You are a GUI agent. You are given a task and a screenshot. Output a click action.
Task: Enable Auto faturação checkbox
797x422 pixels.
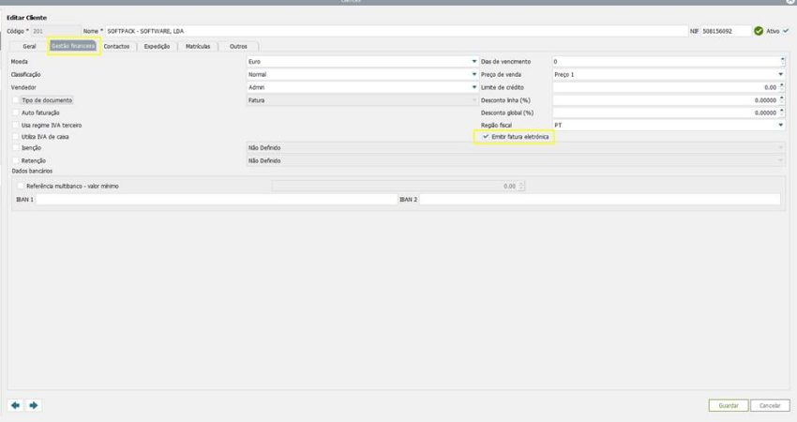coord(16,113)
